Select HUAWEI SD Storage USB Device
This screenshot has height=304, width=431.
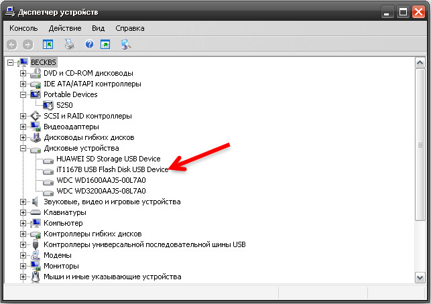coord(108,159)
